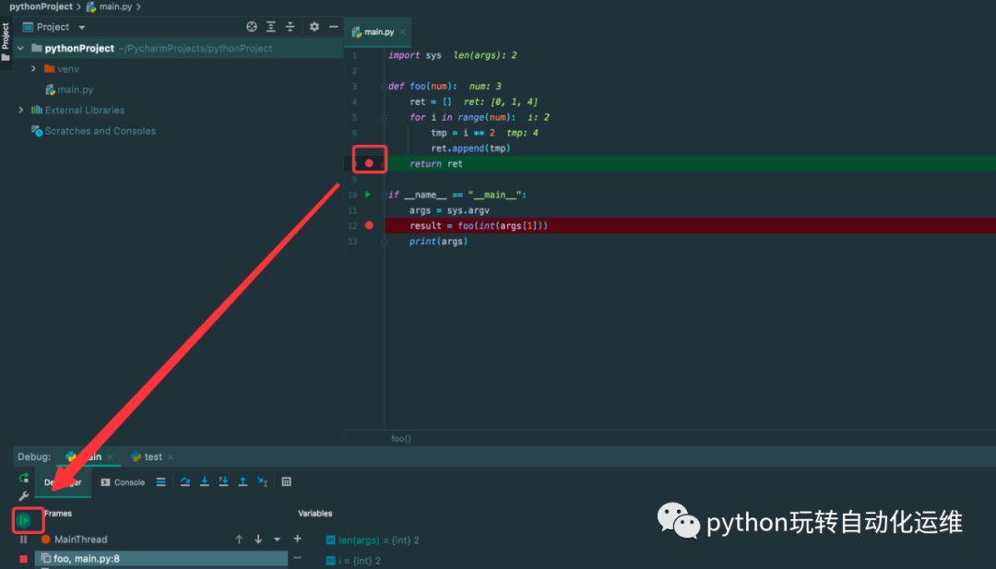Click the Step Into icon
This screenshot has height=569, width=996.
205,482
